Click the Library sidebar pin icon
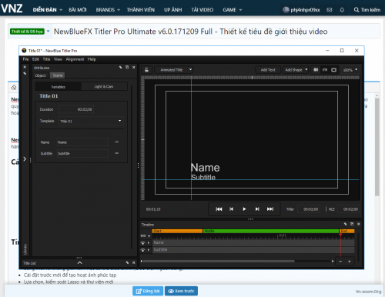385x297 pixels. coord(25,74)
